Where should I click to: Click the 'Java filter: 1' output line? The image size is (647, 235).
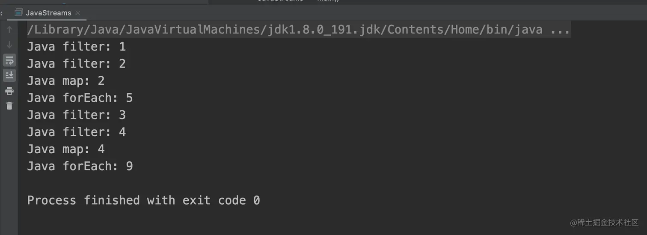click(76, 46)
